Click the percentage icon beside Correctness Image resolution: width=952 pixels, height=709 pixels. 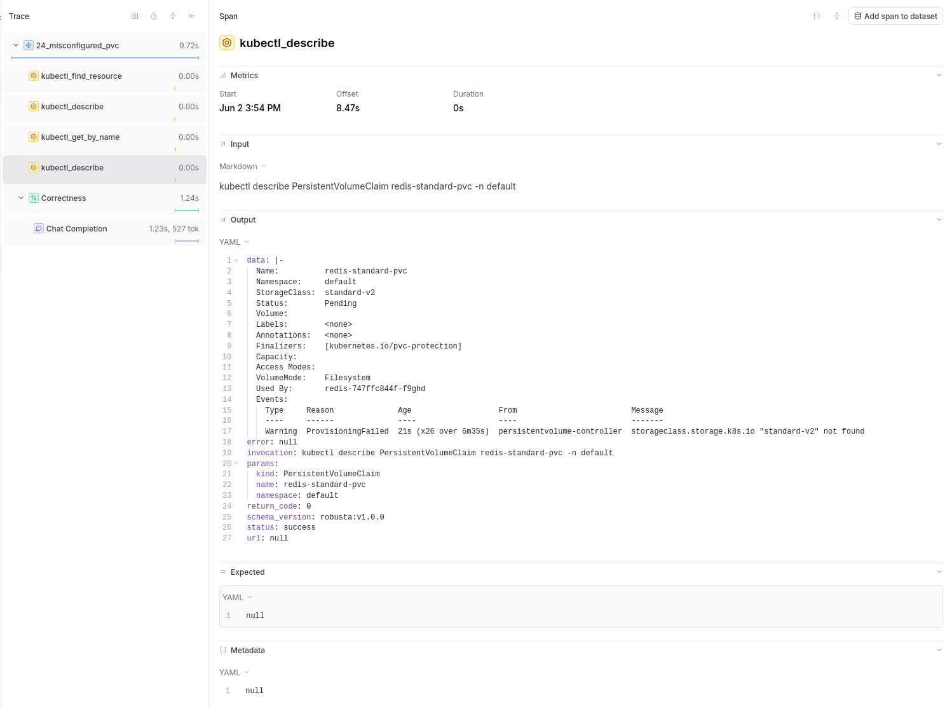(34, 198)
